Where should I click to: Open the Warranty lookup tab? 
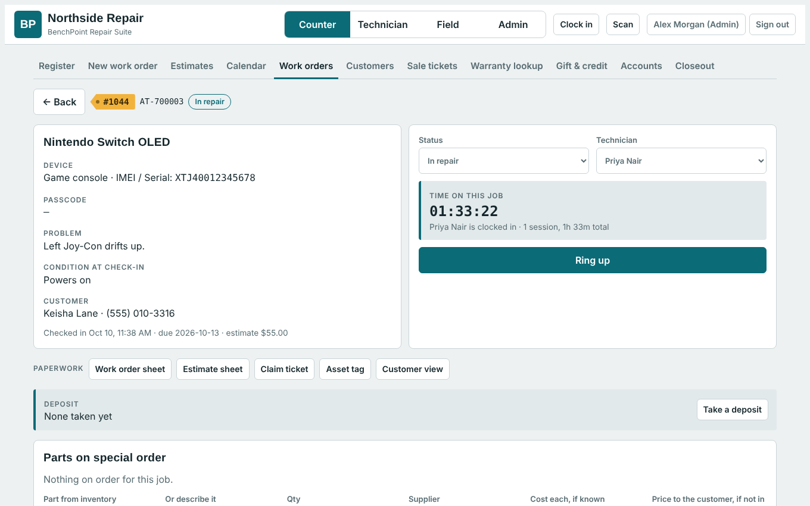coord(507,66)
